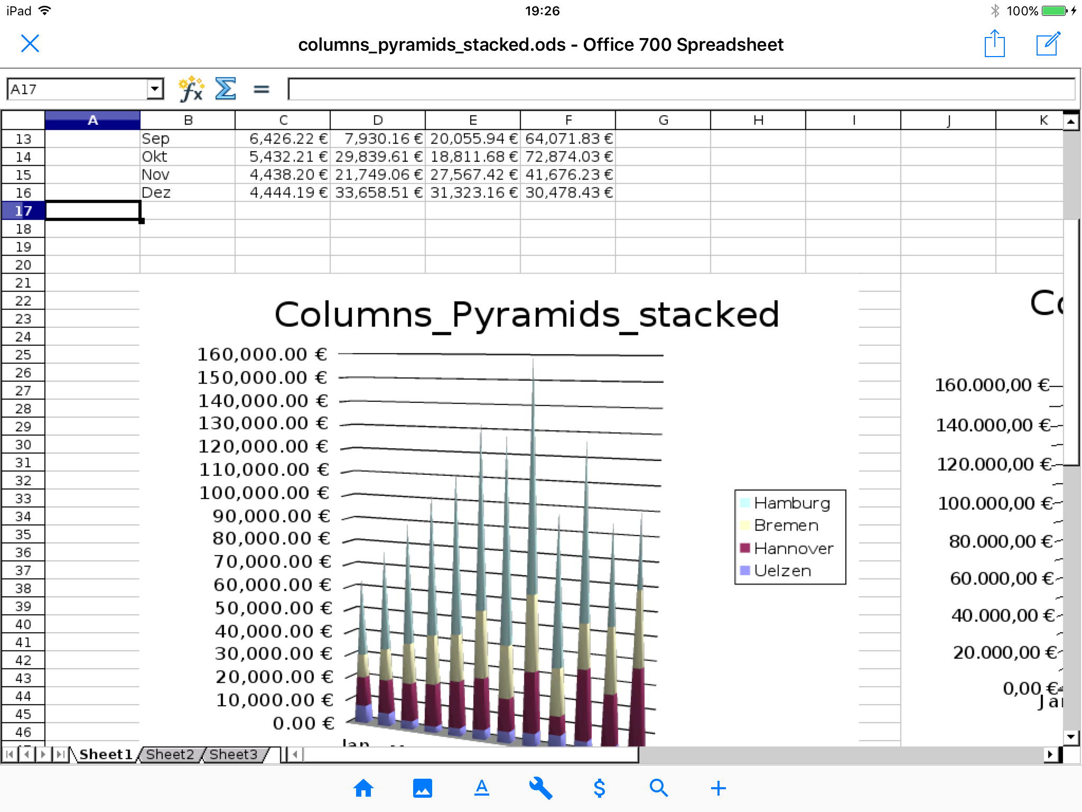Select the column F header
1082x812 pixels.
tap(568, 120)
